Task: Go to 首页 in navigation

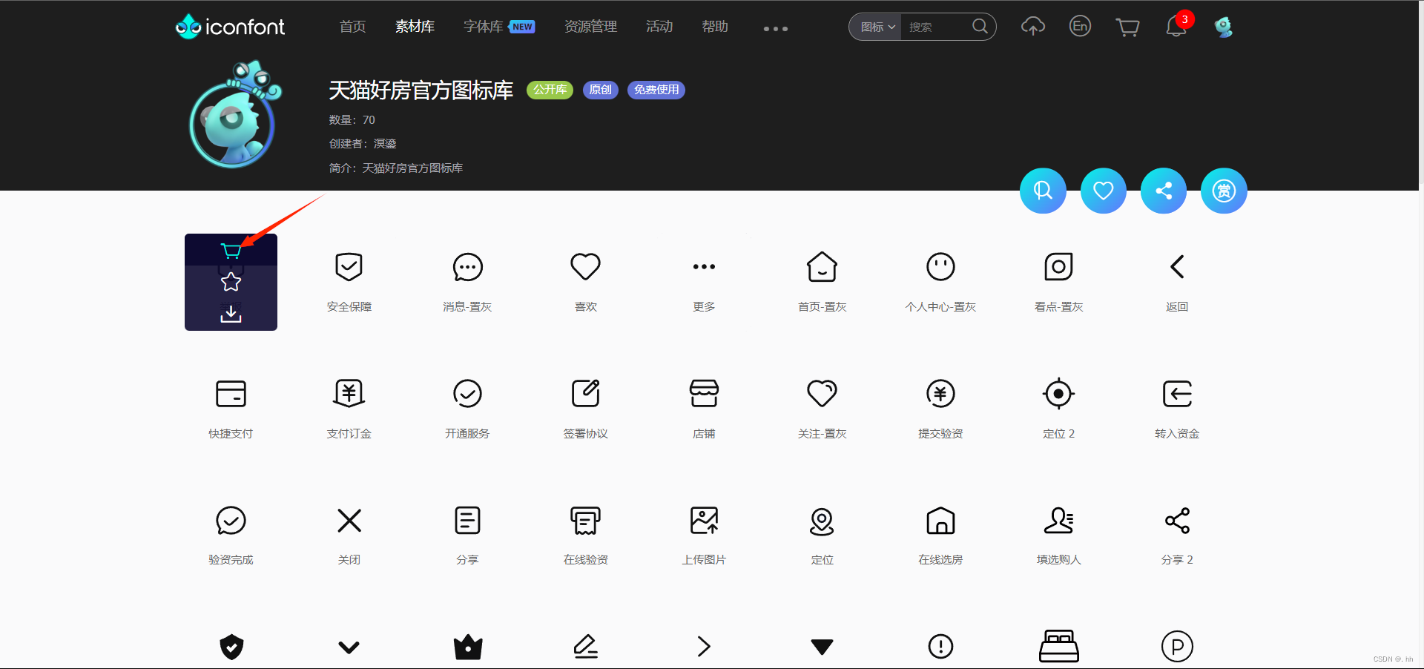Action: (x=352, y=27)
